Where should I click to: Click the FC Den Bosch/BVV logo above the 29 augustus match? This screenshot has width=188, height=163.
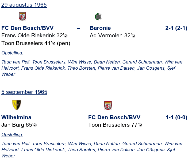pyautogui.click(x=22, y=16)
